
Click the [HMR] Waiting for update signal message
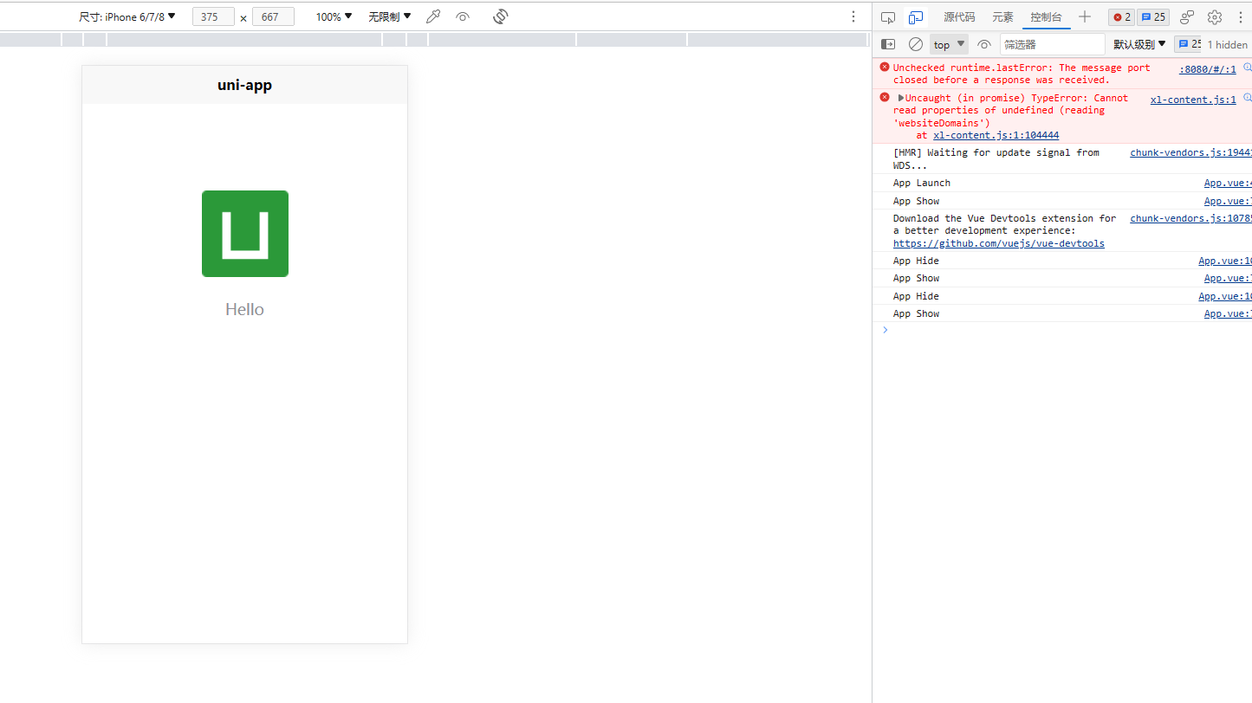(x=996, y=158)
